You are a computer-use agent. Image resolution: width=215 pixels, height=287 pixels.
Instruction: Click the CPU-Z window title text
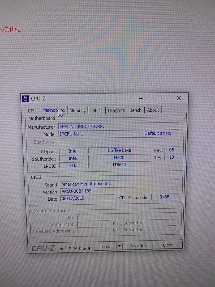[38, 99]
